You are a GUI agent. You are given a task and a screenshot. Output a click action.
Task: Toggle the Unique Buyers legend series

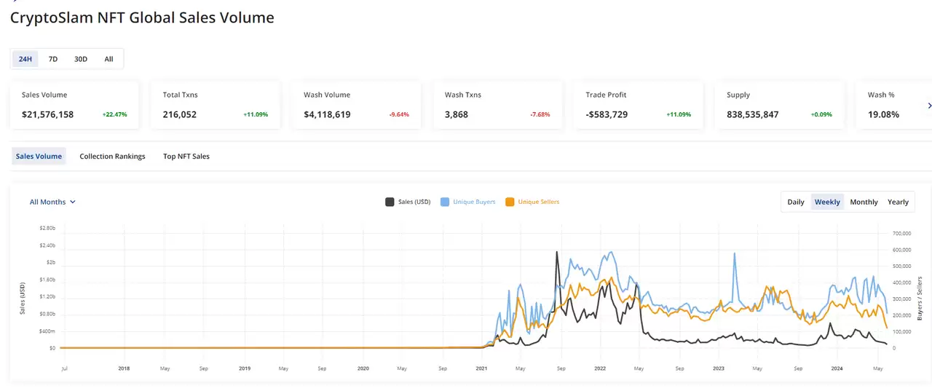click(x=473, y=202)
